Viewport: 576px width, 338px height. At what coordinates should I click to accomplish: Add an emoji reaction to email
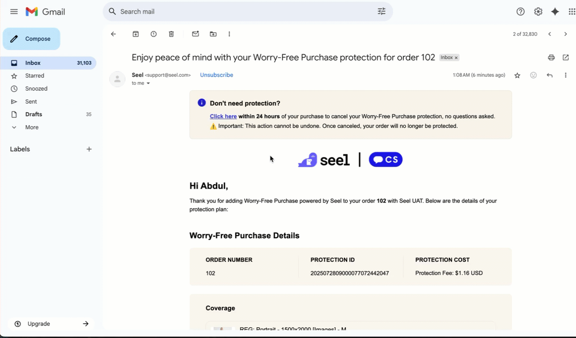tap(533, 76)
